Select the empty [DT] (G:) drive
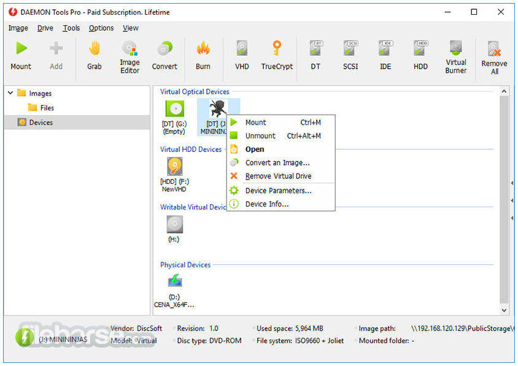This screenshot has width=518, height=366. tap(175, 109)
